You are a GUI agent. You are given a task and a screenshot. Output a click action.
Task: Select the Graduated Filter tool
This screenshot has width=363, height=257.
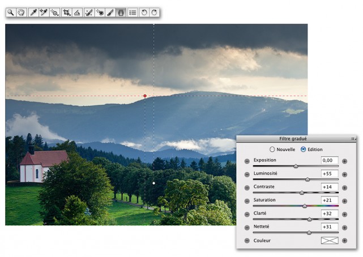coord(121,12)
